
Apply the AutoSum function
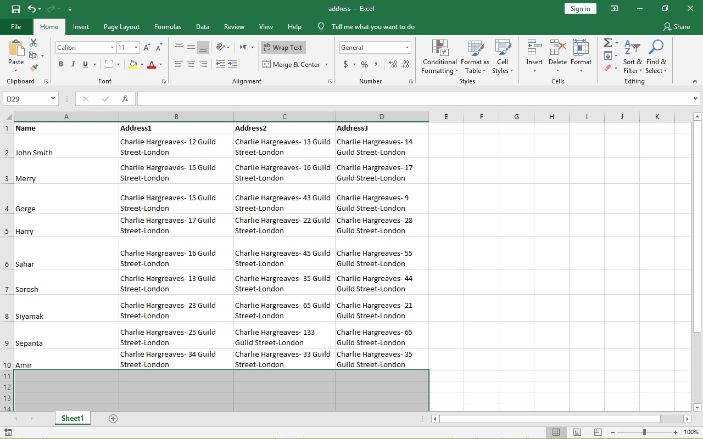[607, 43]
